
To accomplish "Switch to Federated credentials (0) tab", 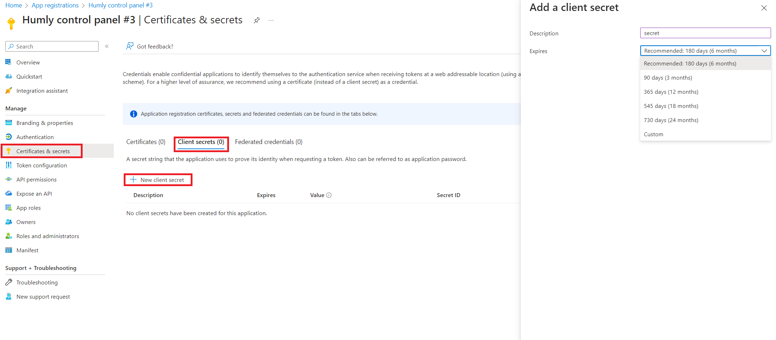I will click(x=269, y=142).
